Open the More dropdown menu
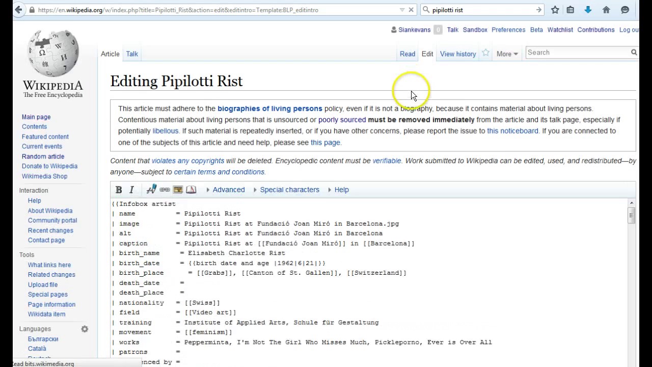This screenshot has width=652, height=367. click(x=507, y=54)
